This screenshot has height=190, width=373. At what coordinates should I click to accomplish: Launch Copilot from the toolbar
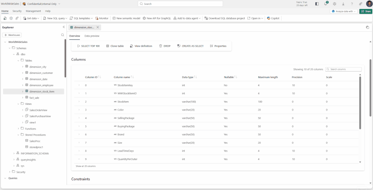[273, 18]
